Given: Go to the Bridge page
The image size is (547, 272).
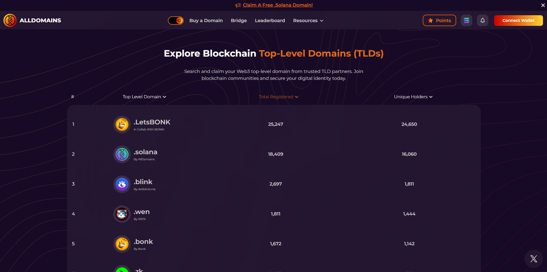Looking at the screenshot, I should [239, 20].
